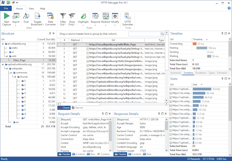
Task: Click the help question mark icon
Action: click(x=229, y=8)
